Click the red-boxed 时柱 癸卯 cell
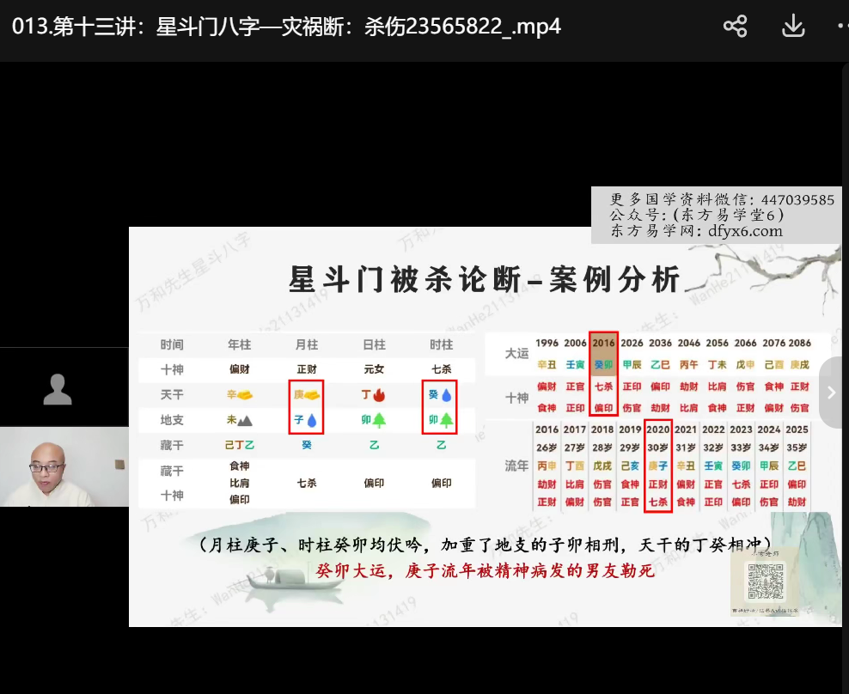This screenshot has width=849, height=694. click(x=439, y=407)
